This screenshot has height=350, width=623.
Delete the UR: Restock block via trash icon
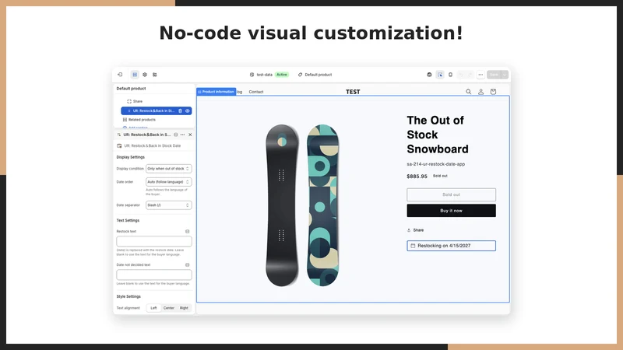click(180, 110)
